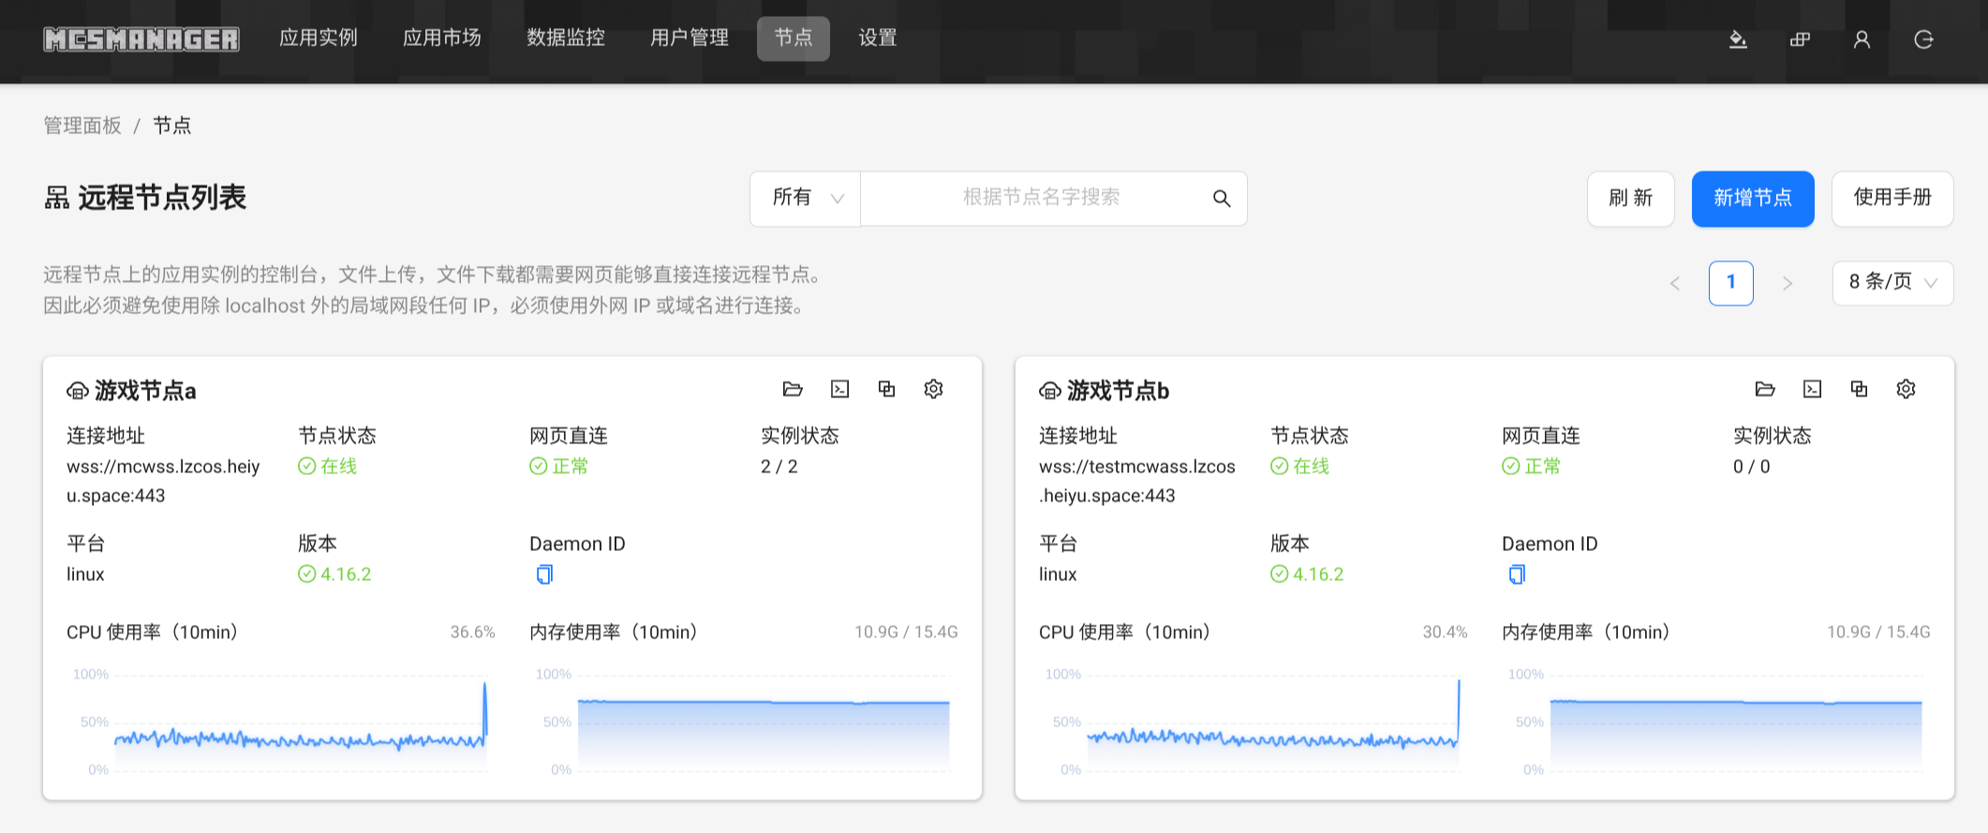Click 正常 web connection status of 游戏节点a

[x=558, y=467]
